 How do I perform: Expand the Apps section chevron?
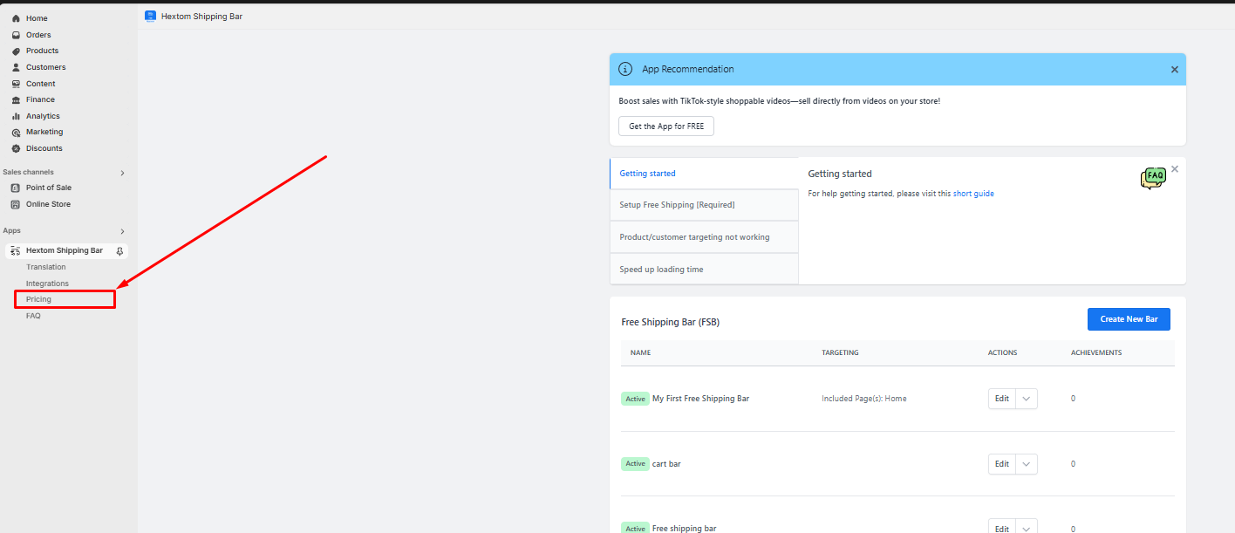coord(122,231)
